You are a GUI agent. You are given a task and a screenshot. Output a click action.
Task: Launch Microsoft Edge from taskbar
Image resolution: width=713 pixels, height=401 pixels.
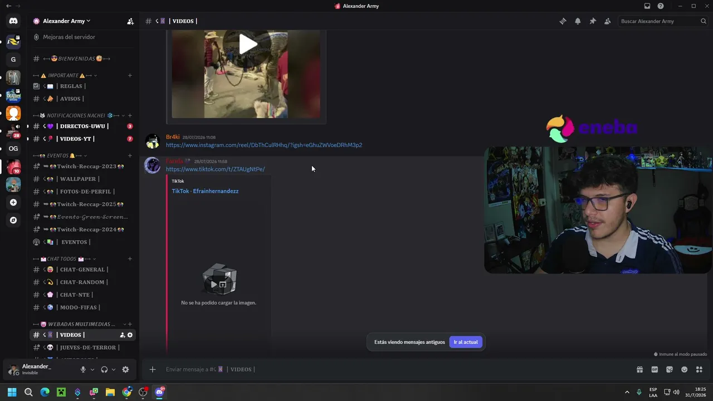pyautogui.click(x=45, y=392)
